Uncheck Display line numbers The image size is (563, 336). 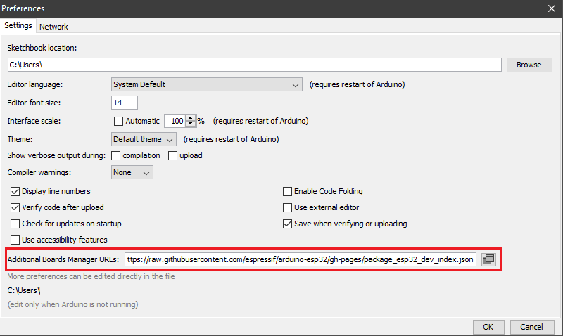[x=15, y=191]
